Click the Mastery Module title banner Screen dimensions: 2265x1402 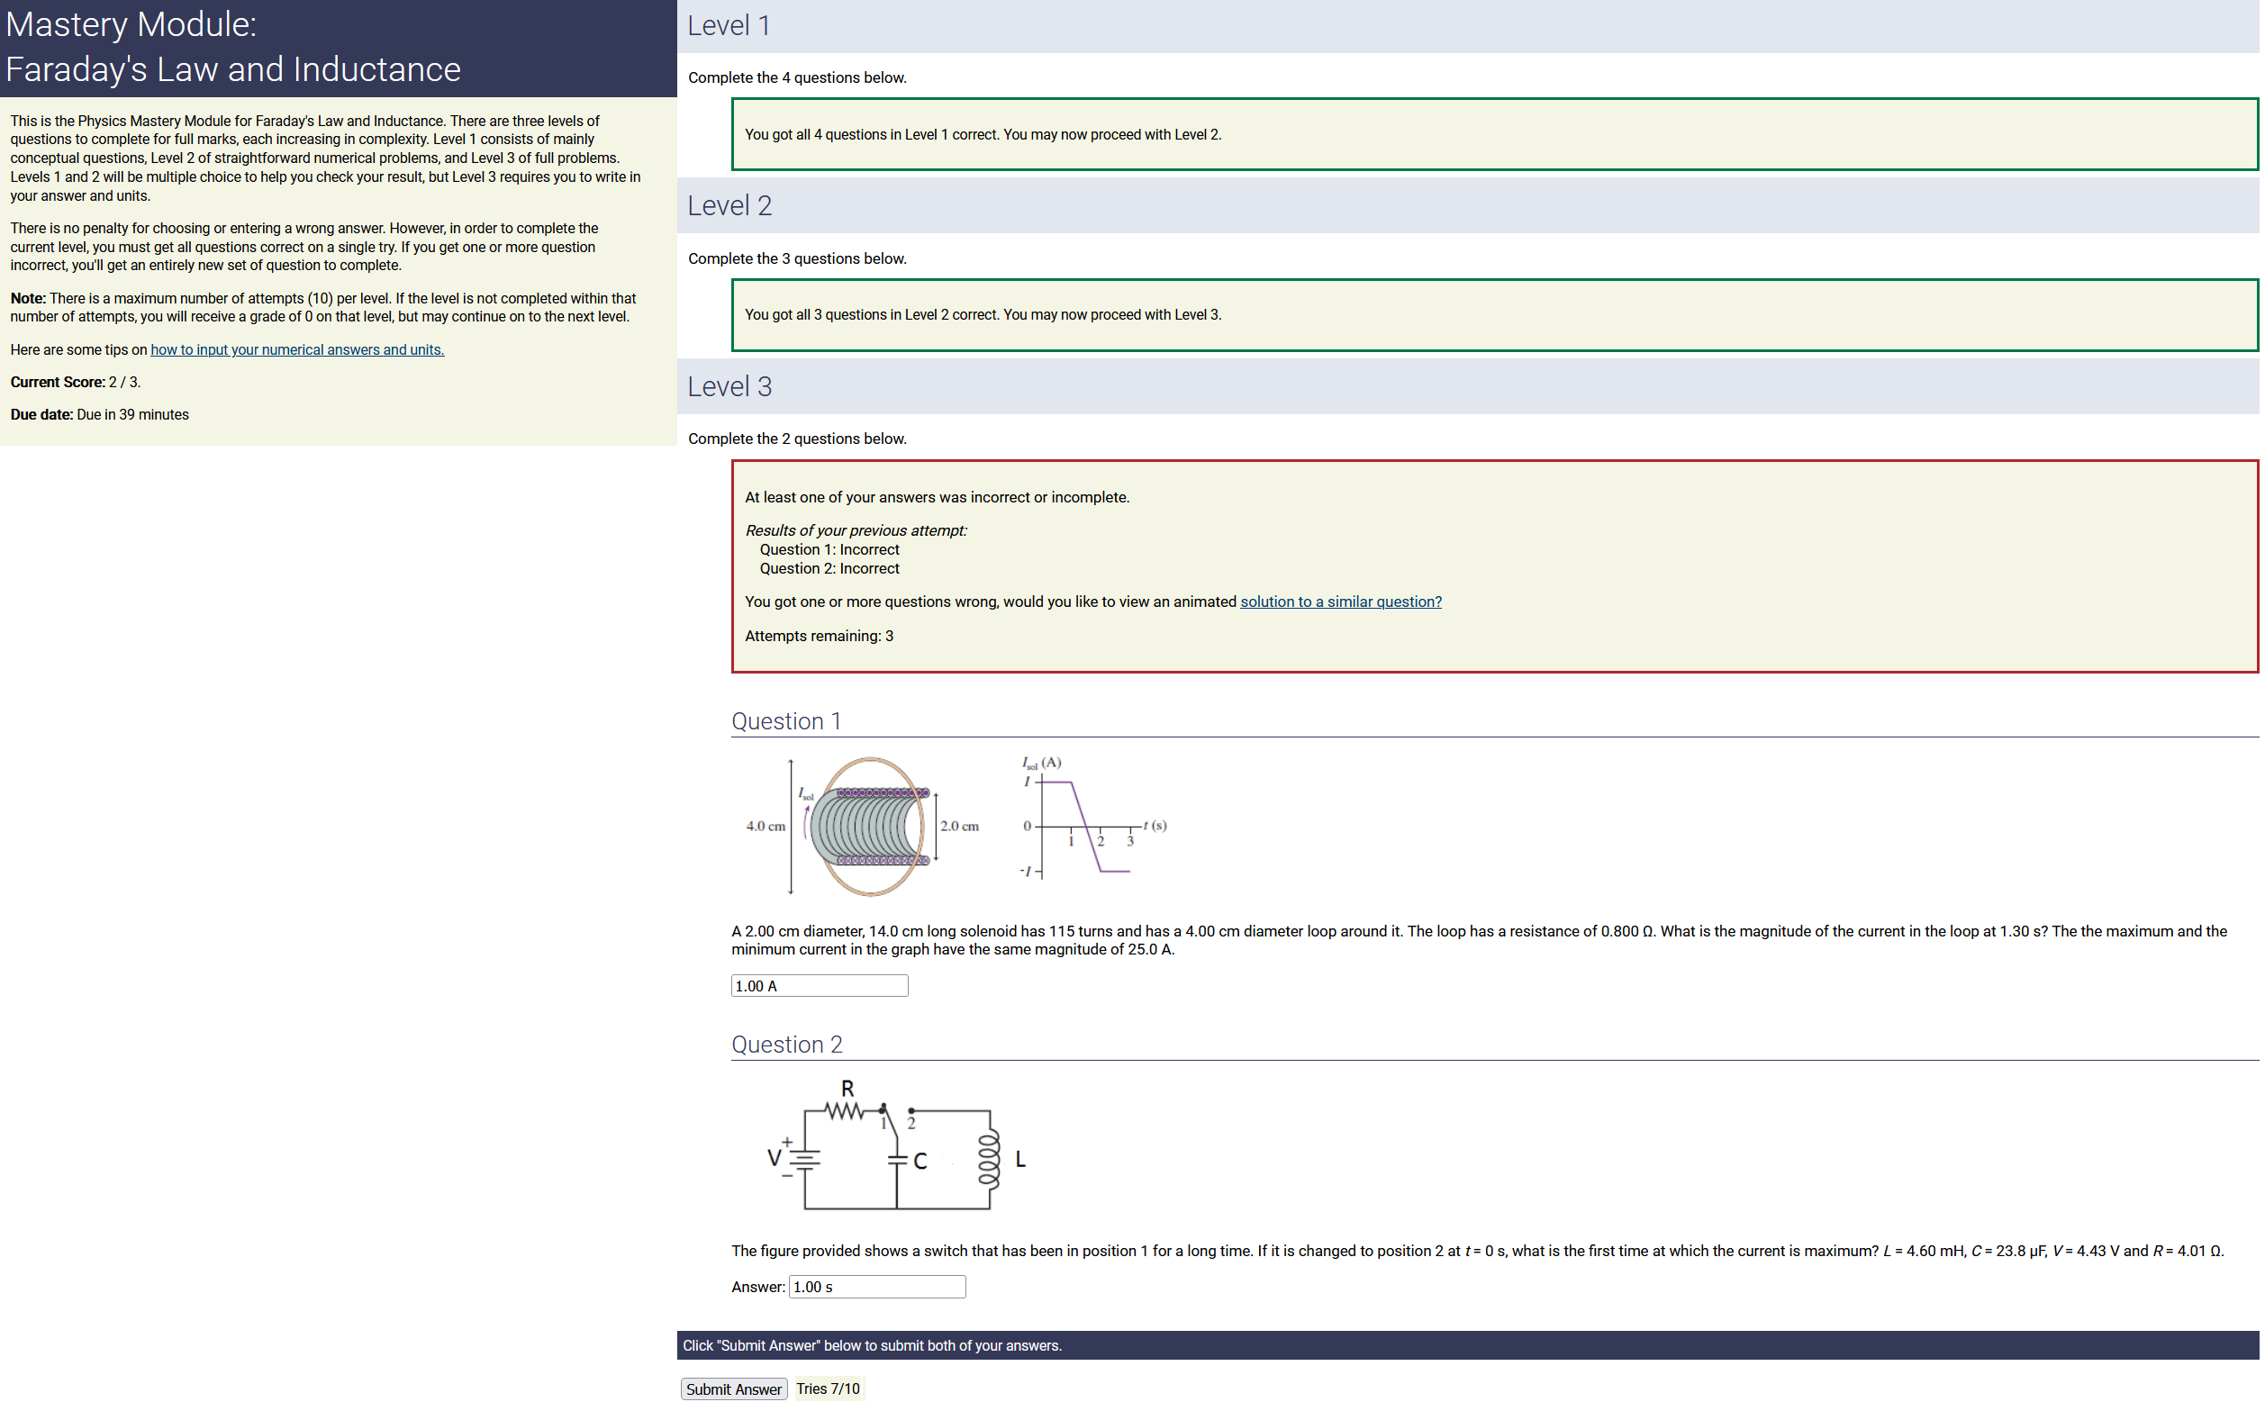[x=338, y=48]
